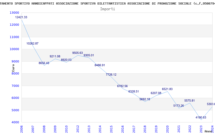The height and width of the screenshot is (134, 215).
Task: Click the 2010 year label on x-axis
Action: pos(66,129)
